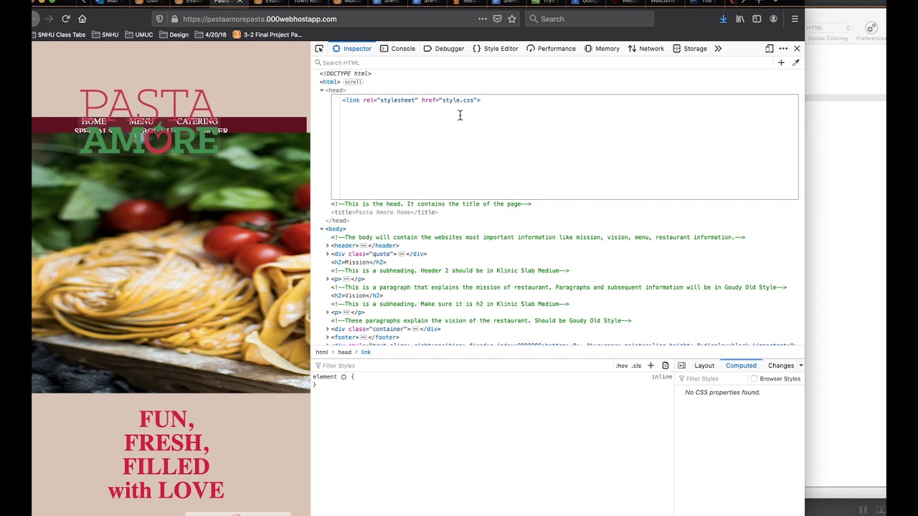
Task: Open the Library icon in toolbar
Action: (x=740, y=19)
